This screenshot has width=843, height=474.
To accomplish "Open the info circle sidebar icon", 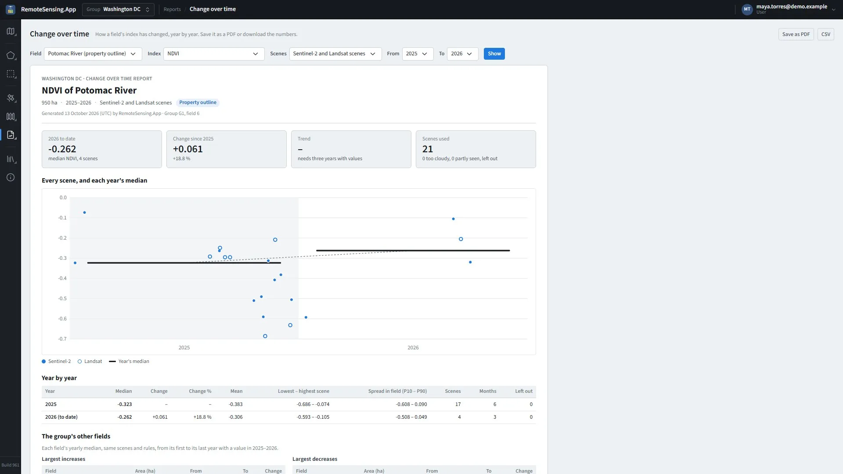I will 11,177.
